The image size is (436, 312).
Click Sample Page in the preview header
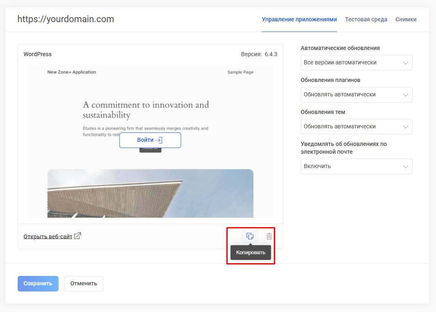240,72
